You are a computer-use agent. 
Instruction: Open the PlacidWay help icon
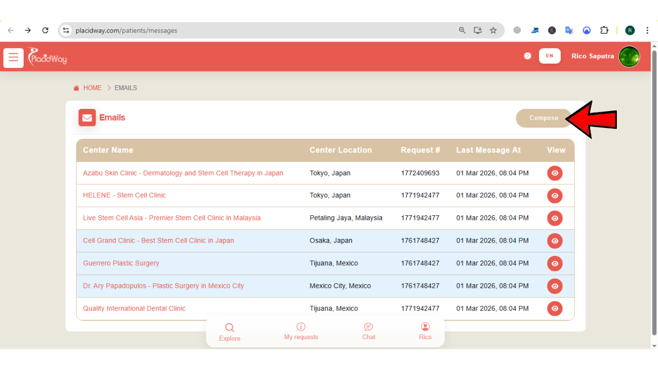[x=527, y=56]
